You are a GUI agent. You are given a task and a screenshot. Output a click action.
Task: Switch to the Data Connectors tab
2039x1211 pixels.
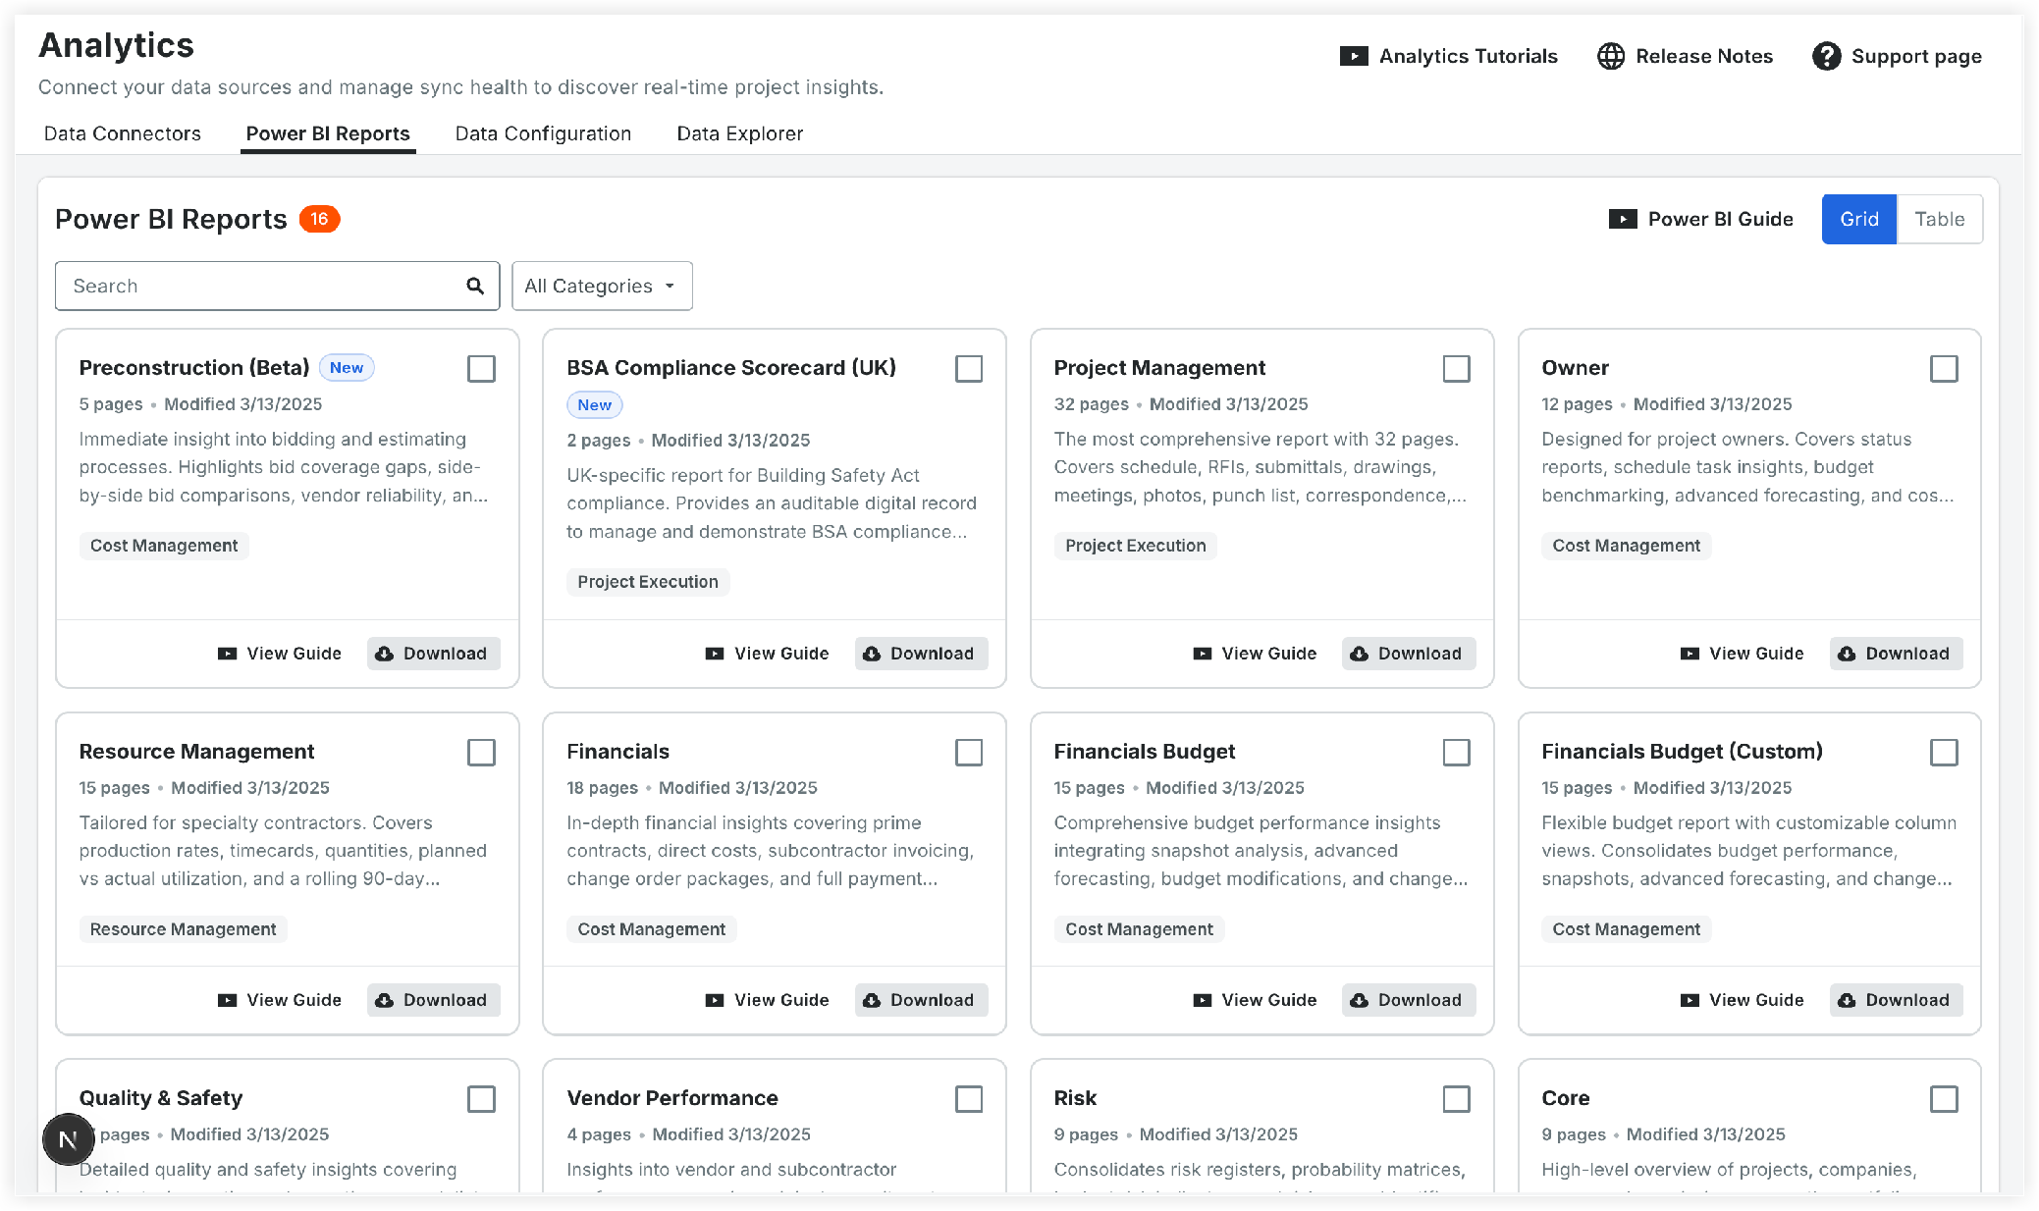[123, 133]
